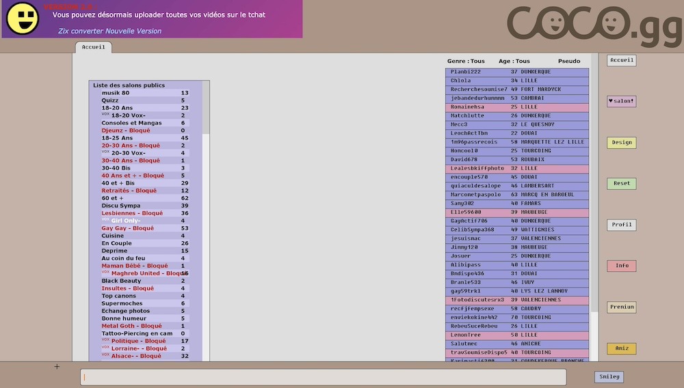Image resolution: width=684 pixels, height=388 pixels.
Task: Click the COCO.gg site logo
Action: point(594,25)
